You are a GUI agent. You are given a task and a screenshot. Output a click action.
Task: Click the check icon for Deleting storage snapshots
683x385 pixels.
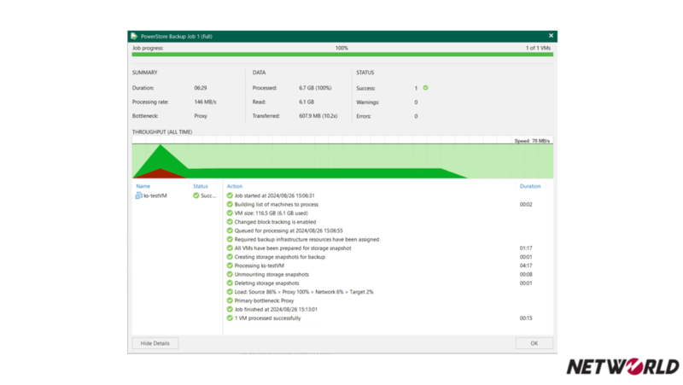click(x=230, y=283)
